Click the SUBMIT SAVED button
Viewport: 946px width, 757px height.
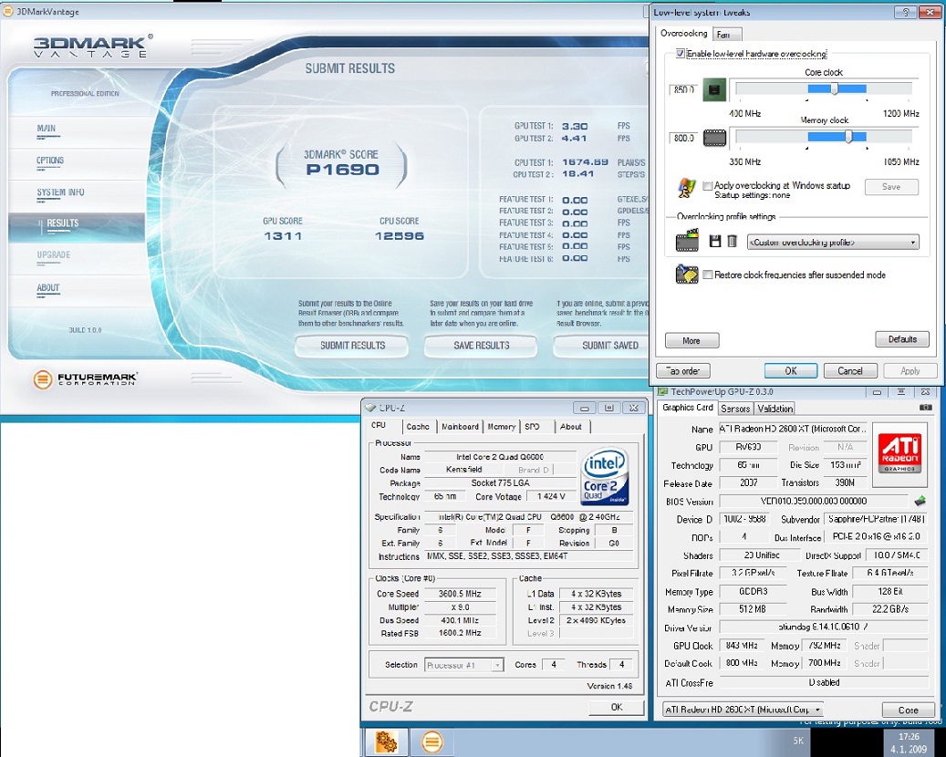(x=601, y=346)
